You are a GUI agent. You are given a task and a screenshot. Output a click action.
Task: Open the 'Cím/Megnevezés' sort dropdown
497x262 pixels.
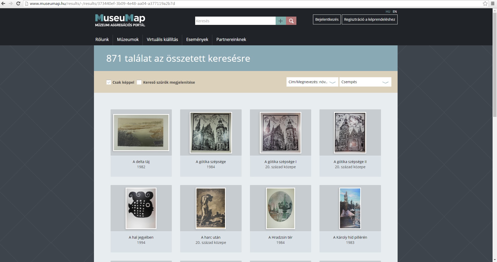coord(312,82)
